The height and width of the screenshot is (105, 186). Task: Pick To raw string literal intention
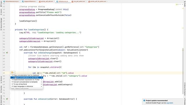tap(27, 84)
